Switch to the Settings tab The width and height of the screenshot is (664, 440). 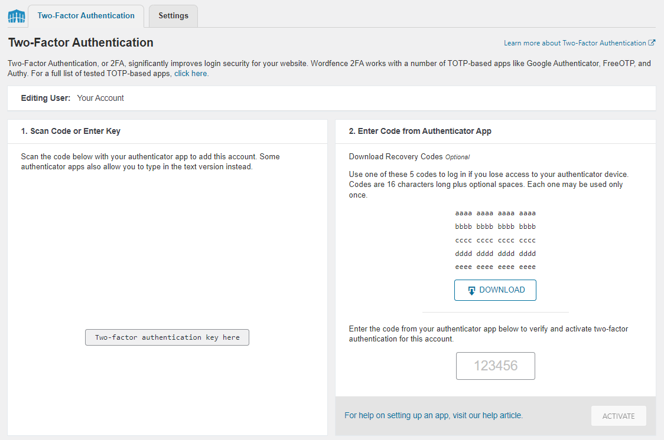(173, 16)
